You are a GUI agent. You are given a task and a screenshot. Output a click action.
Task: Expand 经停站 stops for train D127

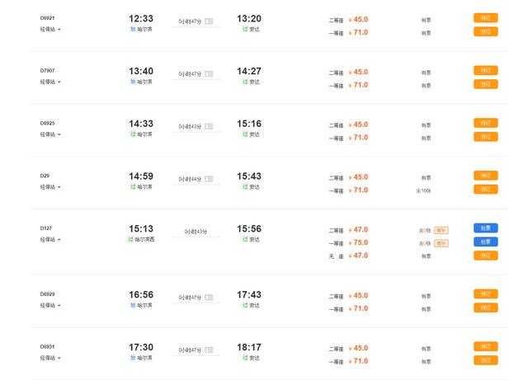pos(51,239)
